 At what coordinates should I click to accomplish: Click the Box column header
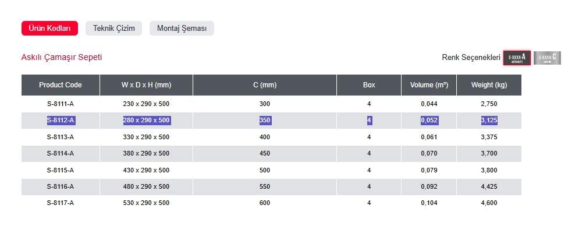[x=369, y=85]
